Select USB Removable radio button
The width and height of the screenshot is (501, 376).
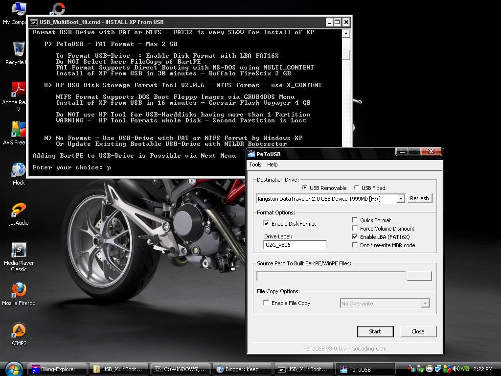(x=304, y=188)
